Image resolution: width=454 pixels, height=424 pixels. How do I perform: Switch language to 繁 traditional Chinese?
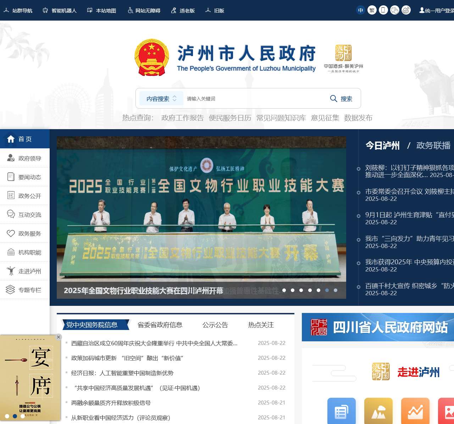click(x=372, y=10)
